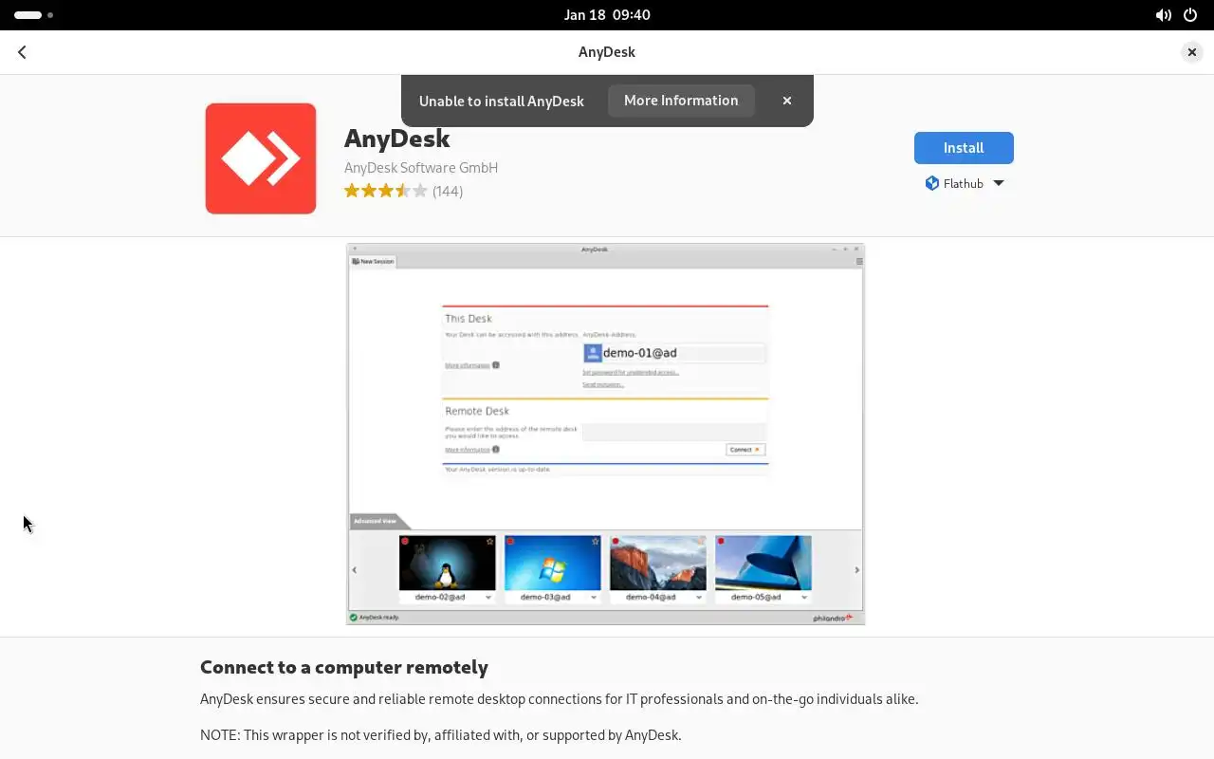Open More Information about install failure
Viewport: 1214px width, 759px height.
tap(681, 101)
